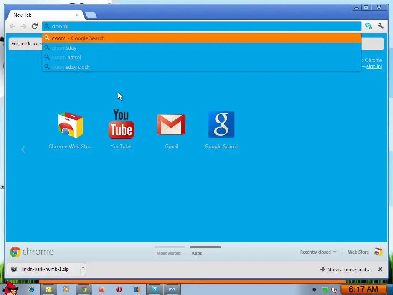Open the media player taskbar icon
Image resolution: width=393 pixels, height=295 pixels.
66,290
